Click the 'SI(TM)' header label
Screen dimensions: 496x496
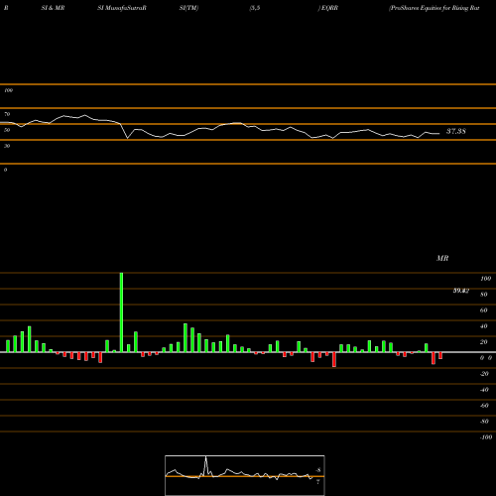coord(188,8)
